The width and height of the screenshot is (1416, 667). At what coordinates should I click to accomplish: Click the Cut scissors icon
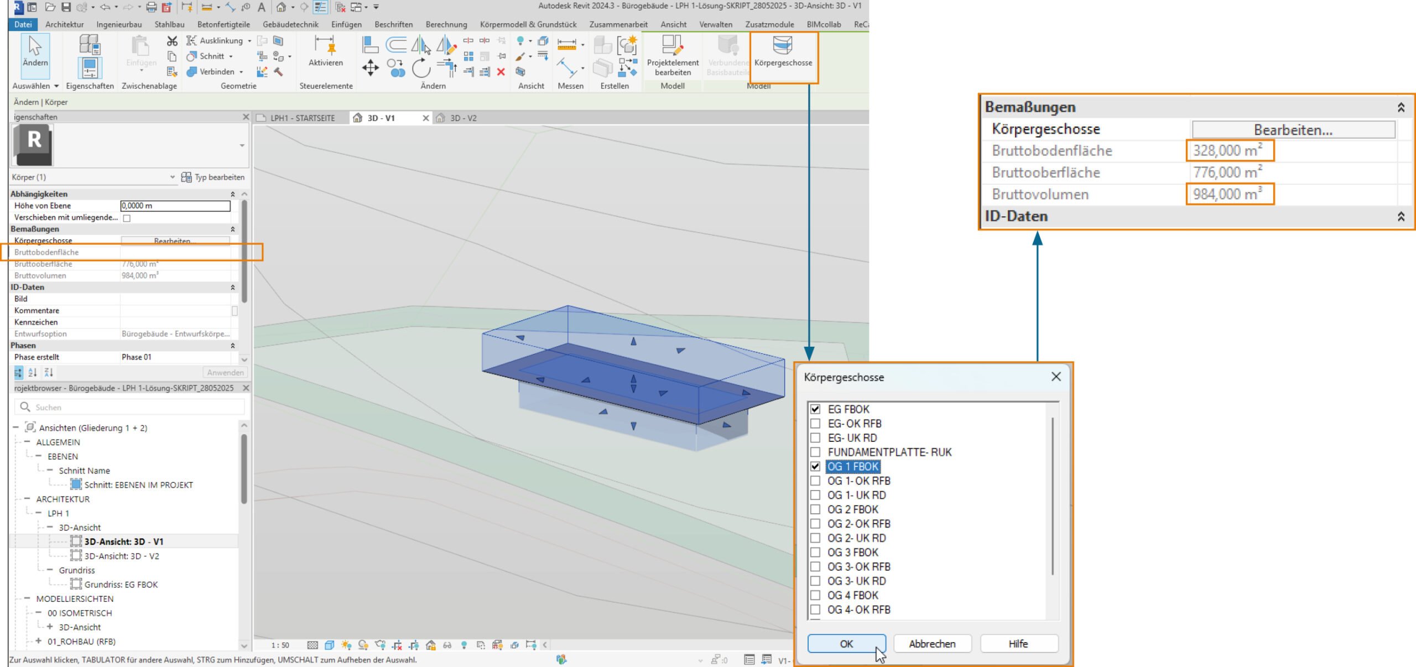point(172,41)
